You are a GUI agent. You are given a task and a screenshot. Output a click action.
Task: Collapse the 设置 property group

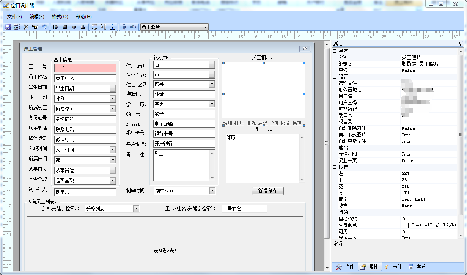pos(335,77)
